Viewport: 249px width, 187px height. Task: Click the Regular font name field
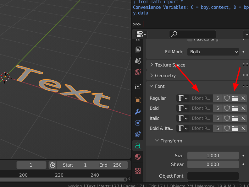[x=201, y=98]
